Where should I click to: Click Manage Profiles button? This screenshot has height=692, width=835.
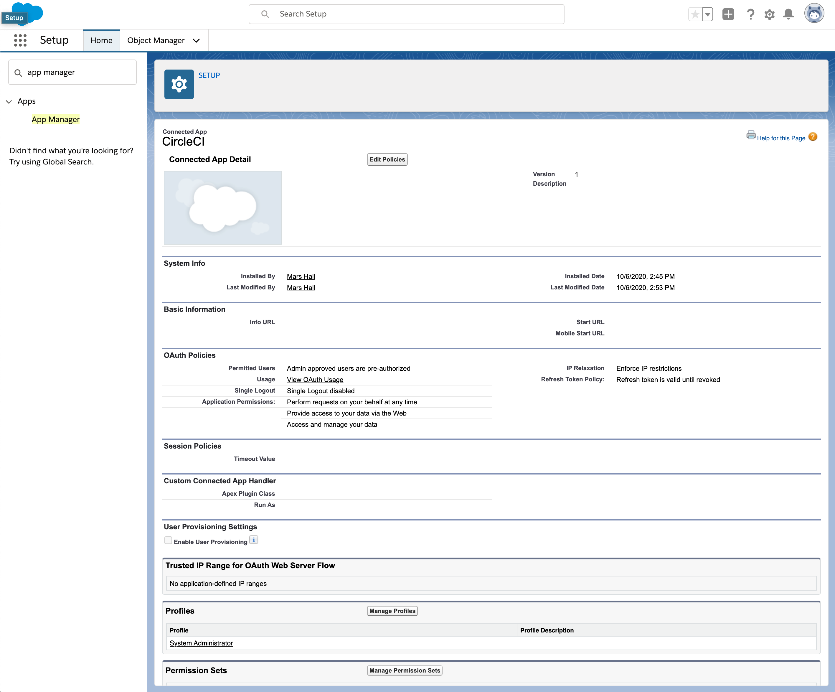[392, 611]
